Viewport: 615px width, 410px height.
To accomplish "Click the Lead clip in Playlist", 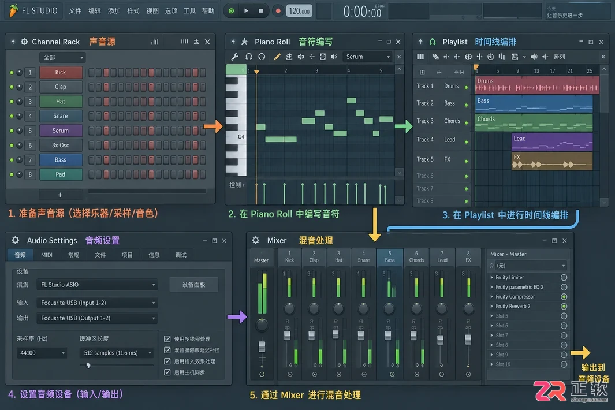I will tap(552, 141).
